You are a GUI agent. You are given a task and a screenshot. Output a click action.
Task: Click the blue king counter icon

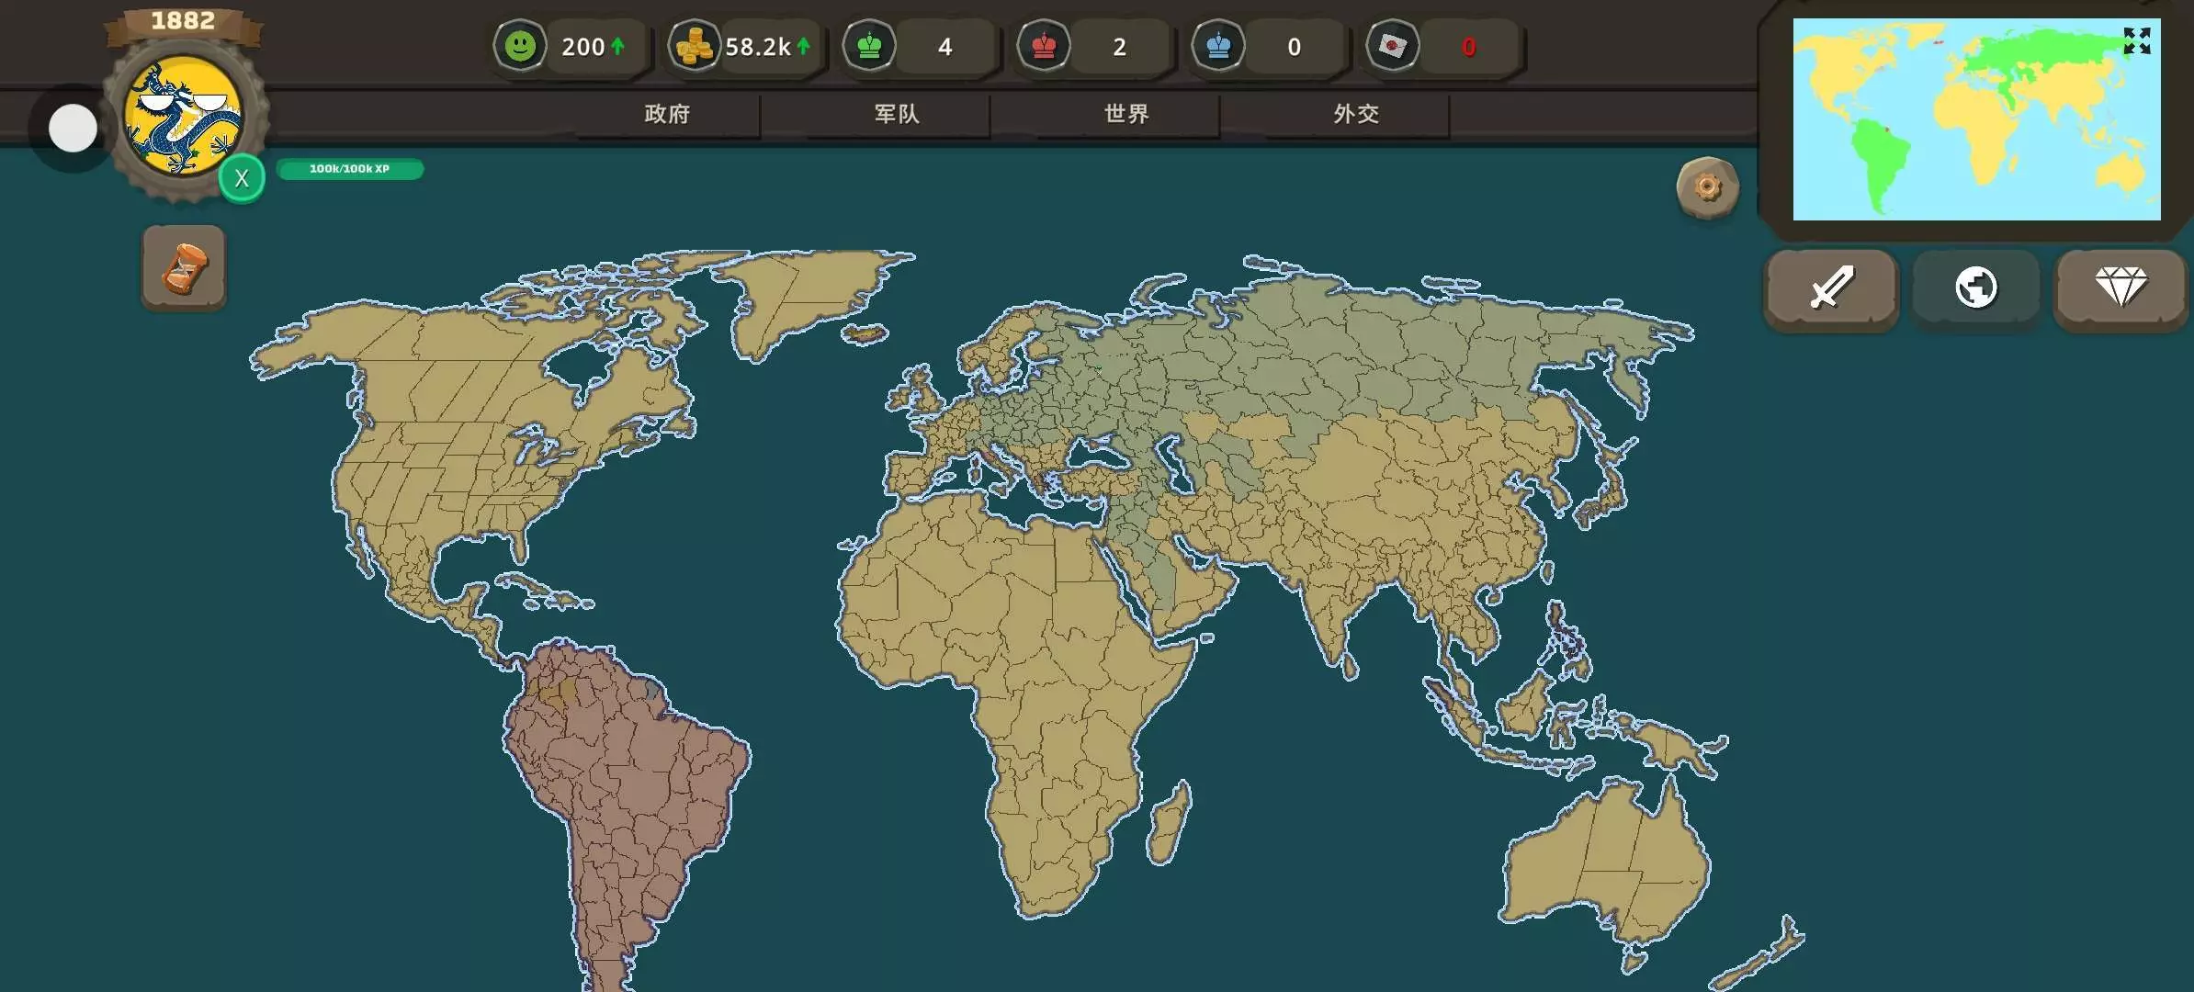1218,46
